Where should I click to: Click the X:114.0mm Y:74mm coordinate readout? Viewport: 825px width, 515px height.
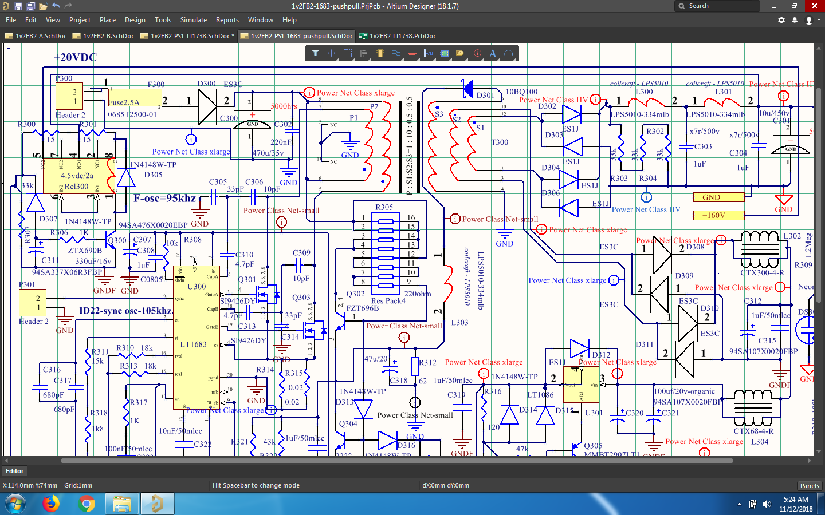pyautogui.click(x=30, y=485)
